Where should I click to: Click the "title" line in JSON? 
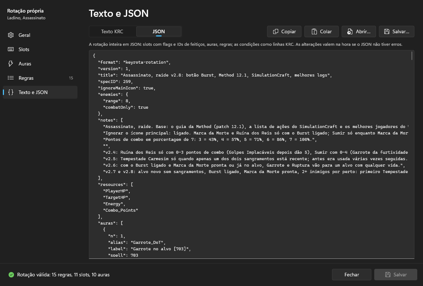215,75
